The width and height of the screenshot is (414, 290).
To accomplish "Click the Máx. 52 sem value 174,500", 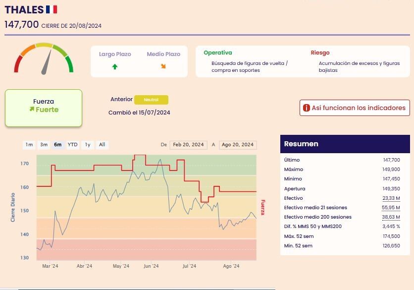I will pos(391,236).
